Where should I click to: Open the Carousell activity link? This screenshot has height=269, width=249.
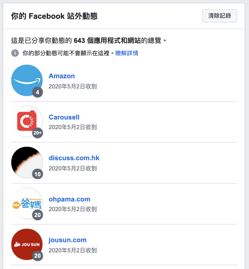[64, 117]
